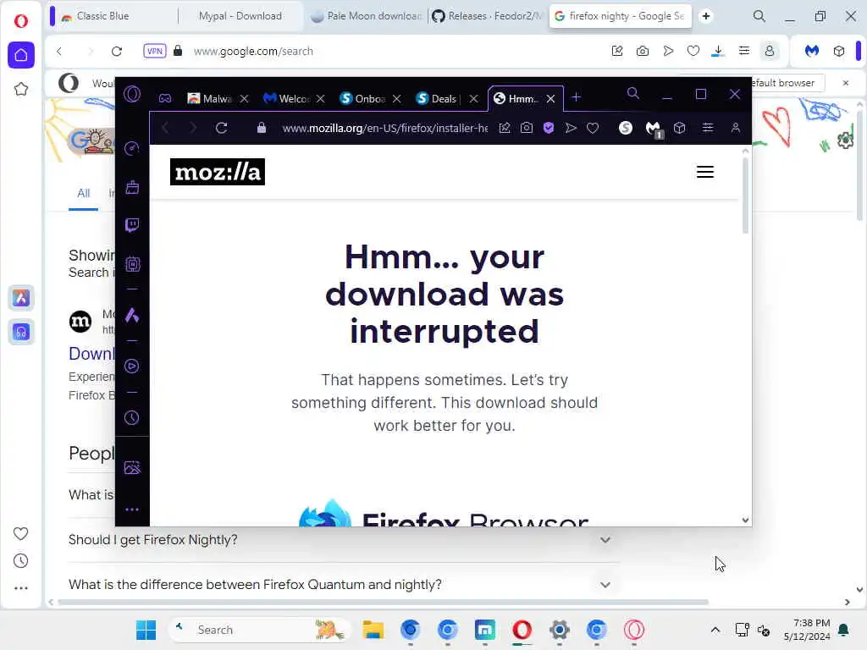Screen dimensions: 867x650
Task: Click the Opera logo menu in the back window
Action: pyautogui.click(x=20, y=21)
